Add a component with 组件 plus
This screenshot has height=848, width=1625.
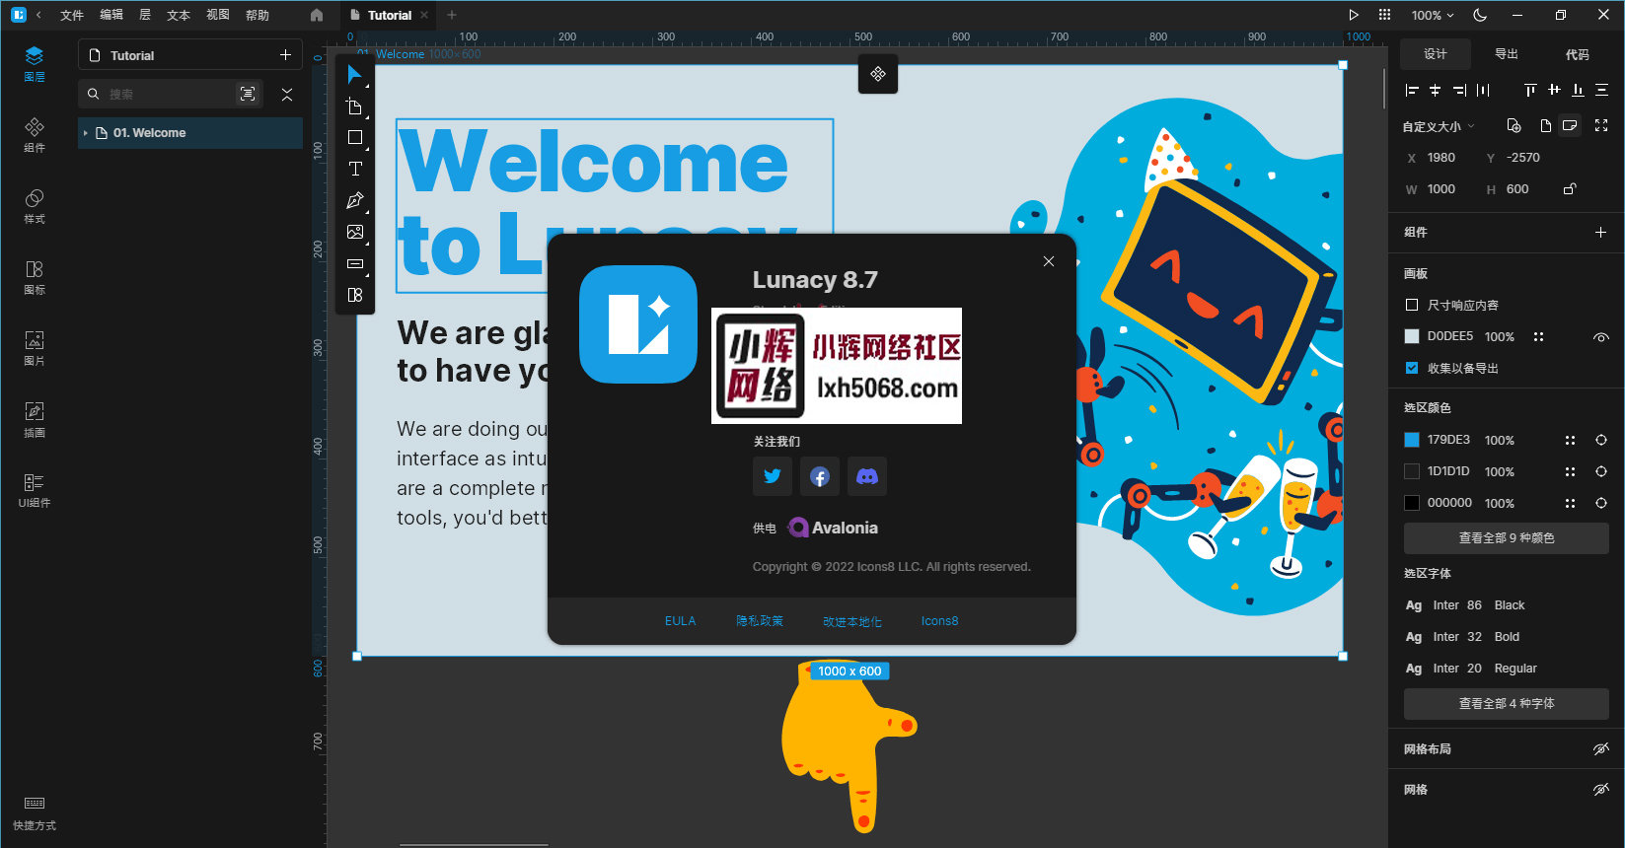click(x=1600, y=232)
